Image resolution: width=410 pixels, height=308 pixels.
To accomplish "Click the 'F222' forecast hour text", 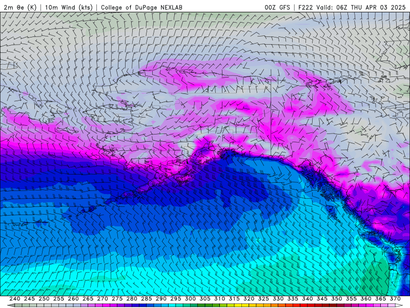I will (305, 7).
